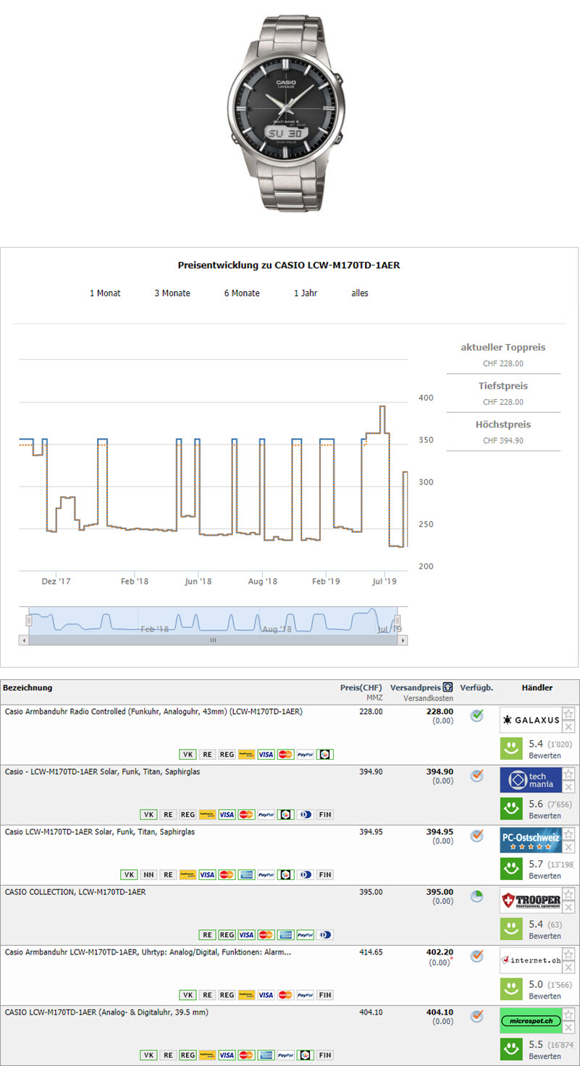
Task: Open the techmania merchant logo
Action: 530,780
